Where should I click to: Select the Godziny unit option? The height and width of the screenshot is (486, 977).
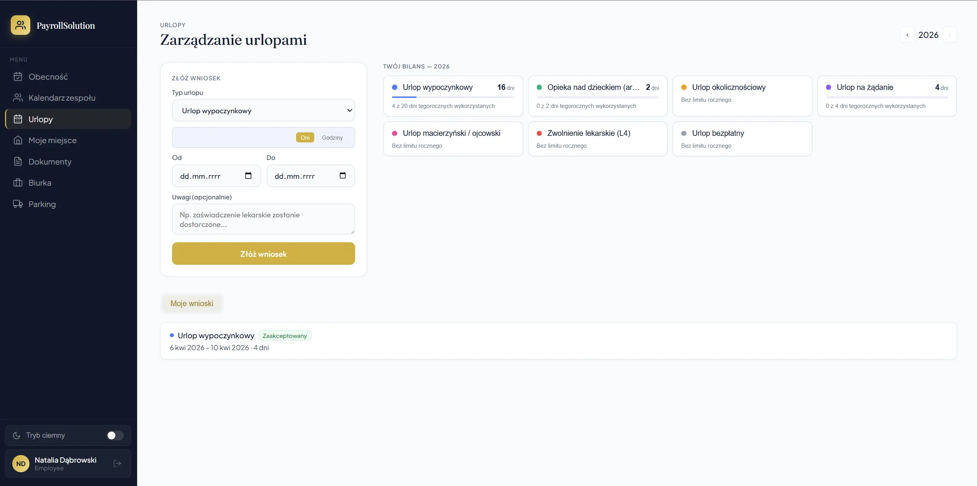(332, 137)
